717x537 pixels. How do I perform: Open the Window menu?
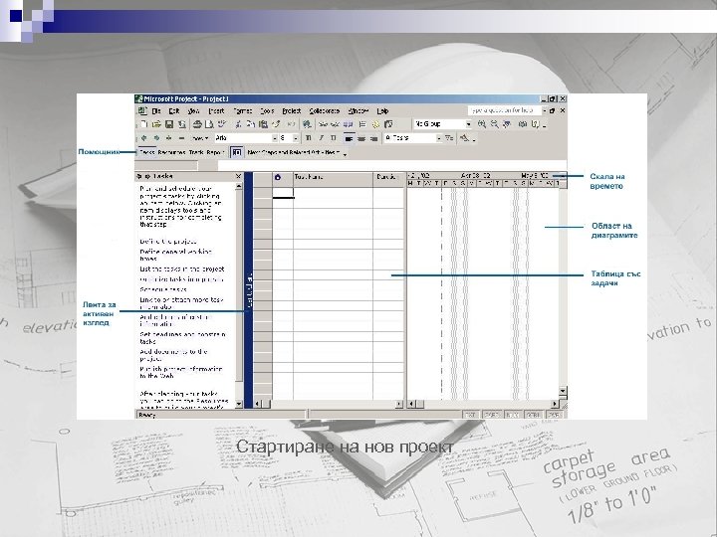point(358,111)
